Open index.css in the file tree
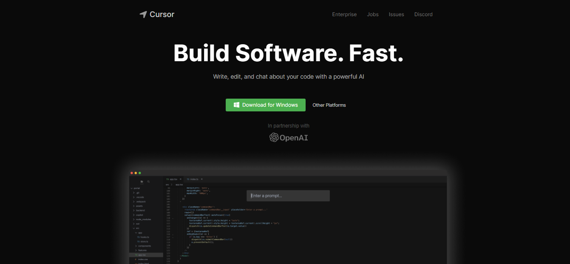This screenshot has width=570, height=264. click(142, 259)
